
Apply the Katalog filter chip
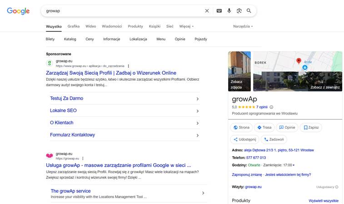tap(70, 39)
